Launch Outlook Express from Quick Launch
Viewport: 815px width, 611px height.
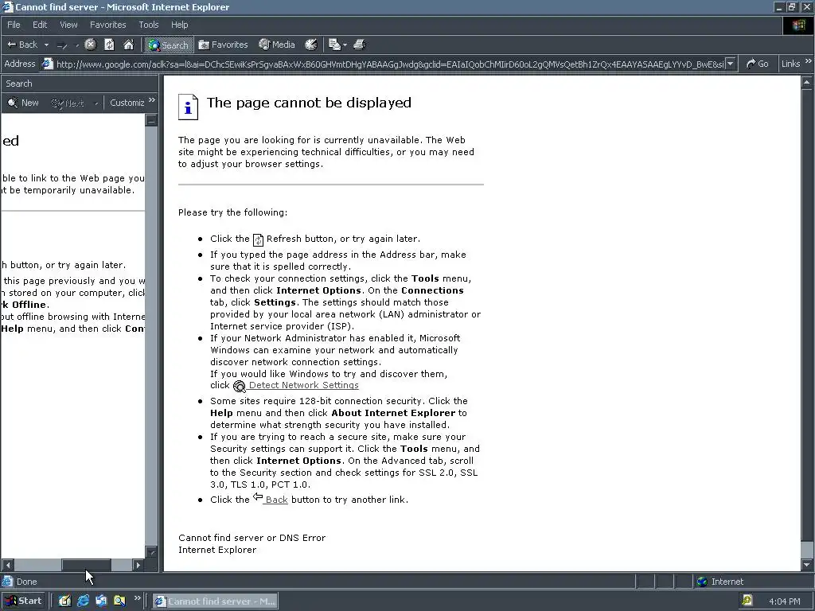click(101, 601)
